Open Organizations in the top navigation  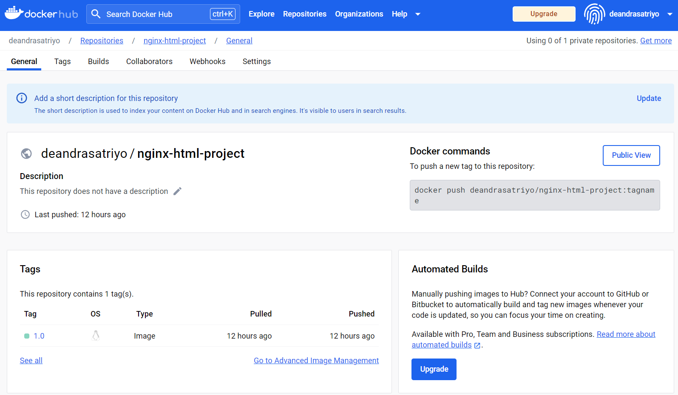click(359, 14)
